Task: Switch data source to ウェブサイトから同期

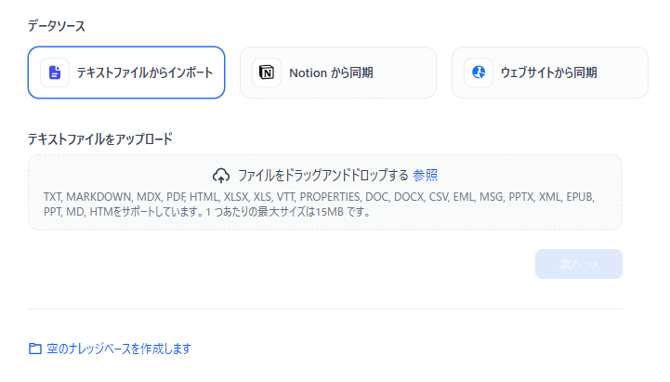Action: pyautogui.click(x=550, y=72)
